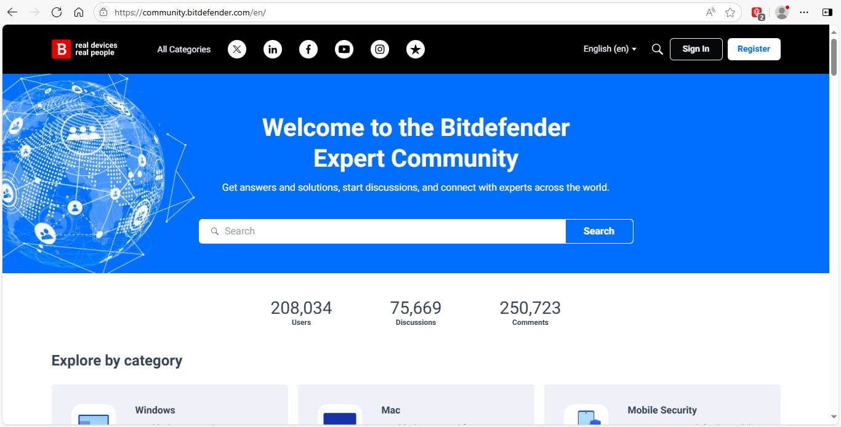Open header search magnifier icon
841x427 pixels.
(657, 49)
